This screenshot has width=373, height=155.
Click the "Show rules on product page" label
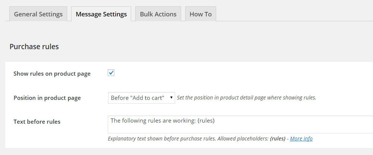[x=52, y=74]
